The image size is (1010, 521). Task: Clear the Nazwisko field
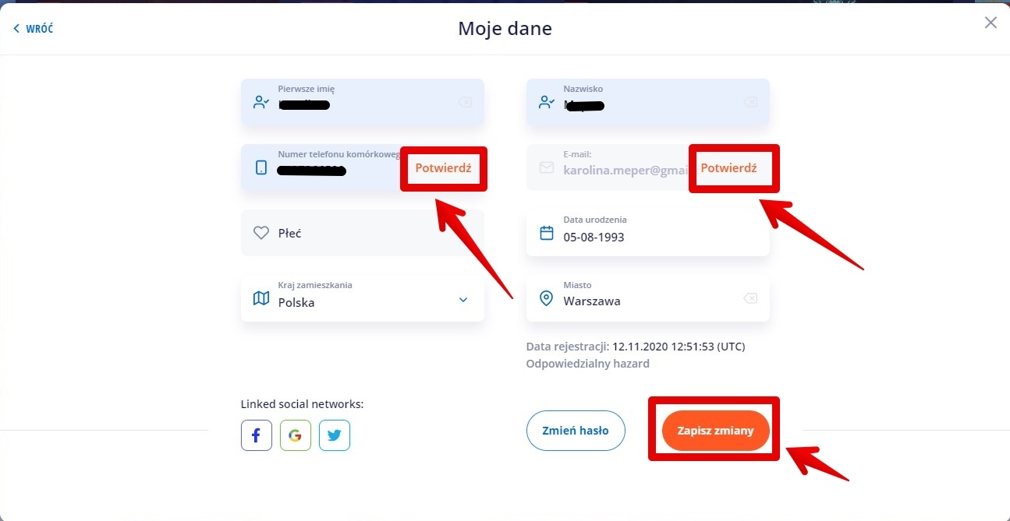point(750,102)
